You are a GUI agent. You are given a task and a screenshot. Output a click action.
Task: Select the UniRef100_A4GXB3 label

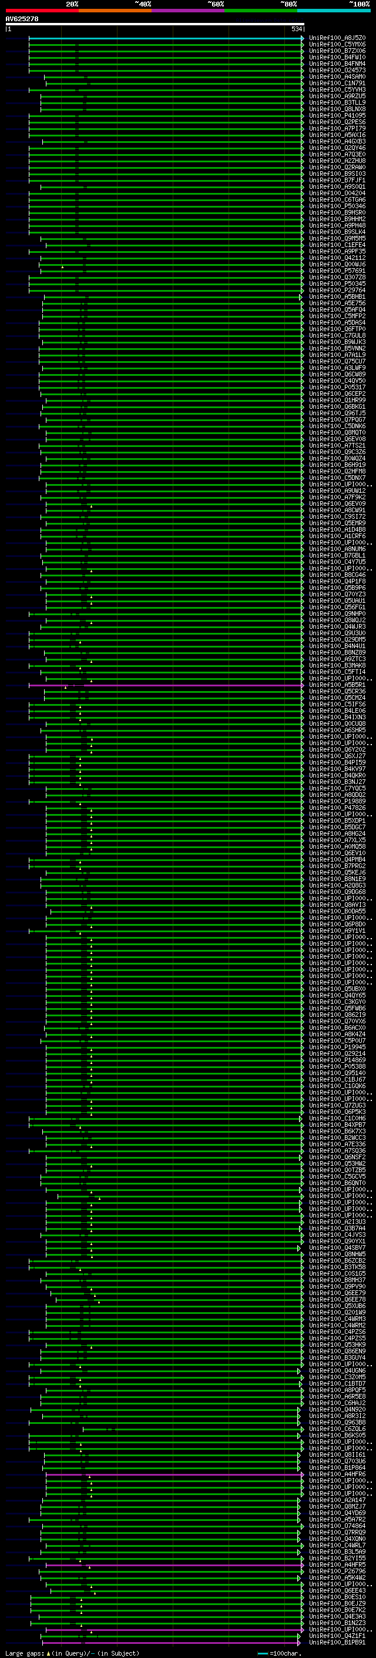click(x=337, y=142)
